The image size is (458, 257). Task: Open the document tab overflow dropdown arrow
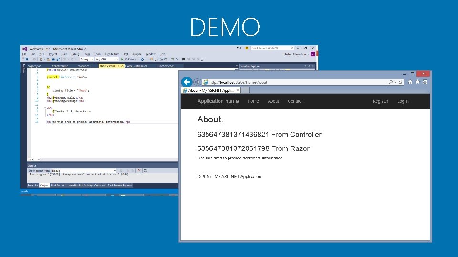tap(236, 66)
